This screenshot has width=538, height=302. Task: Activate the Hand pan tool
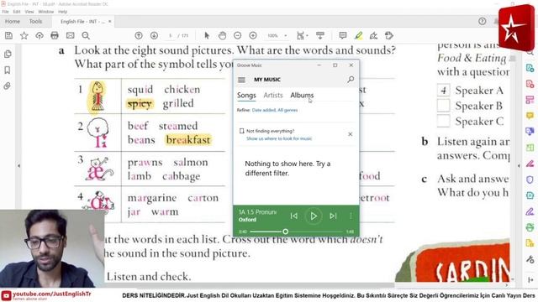click(x=222, y=35)
